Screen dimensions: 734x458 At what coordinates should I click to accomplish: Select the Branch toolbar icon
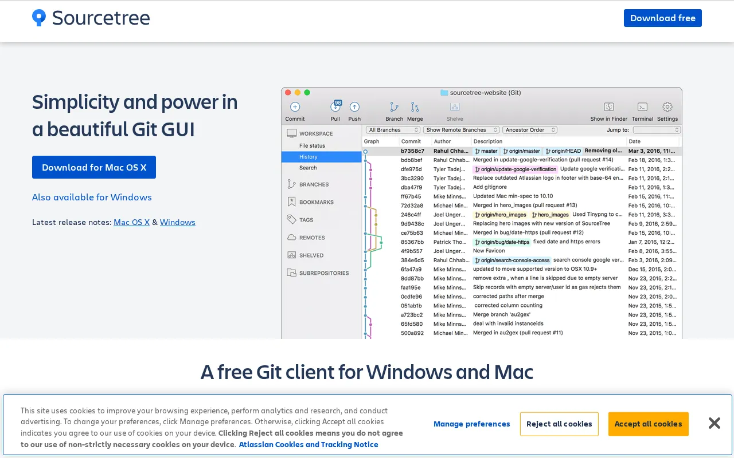(394, 106)
